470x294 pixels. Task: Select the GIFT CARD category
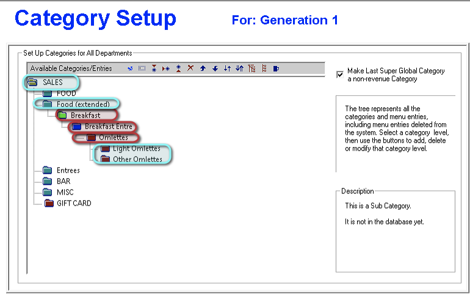(74, 203)
